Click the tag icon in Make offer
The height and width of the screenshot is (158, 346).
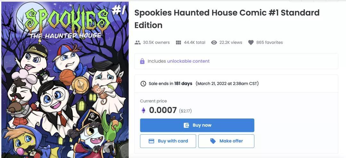213,141
